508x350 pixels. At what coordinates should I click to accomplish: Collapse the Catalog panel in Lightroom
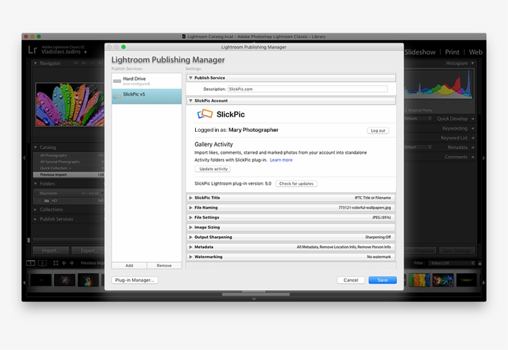(36, 148)
